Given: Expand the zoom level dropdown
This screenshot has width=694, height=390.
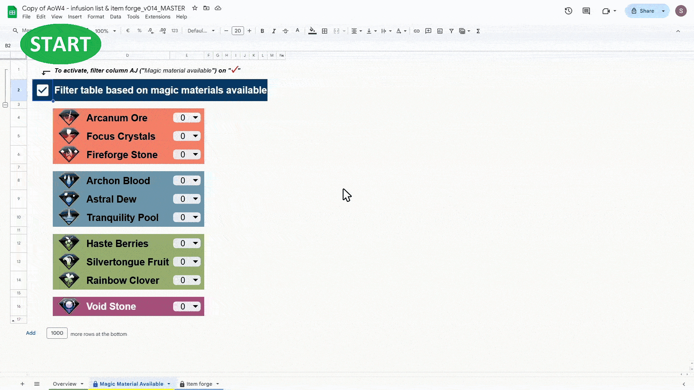Looking at the screenshot, I should click(x=115, y=31).
